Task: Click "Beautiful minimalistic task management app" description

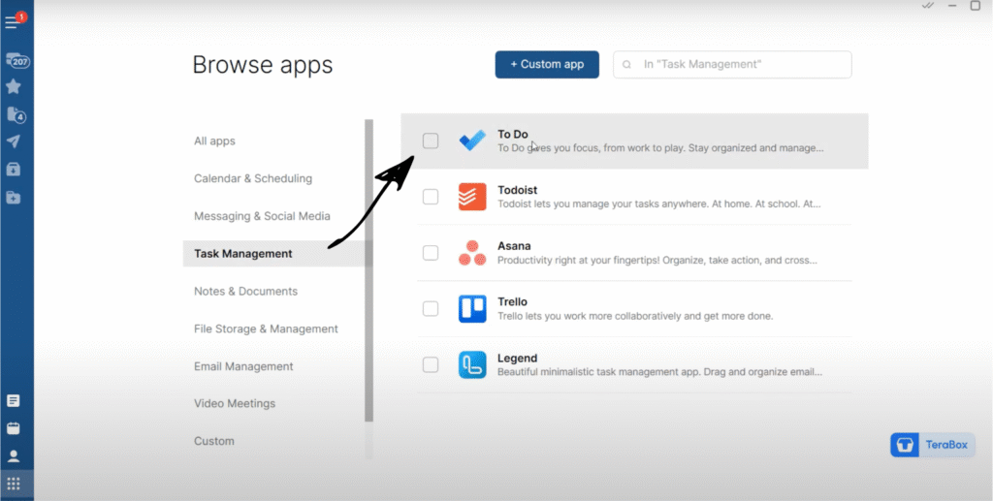Action: [x=659, y=372]
